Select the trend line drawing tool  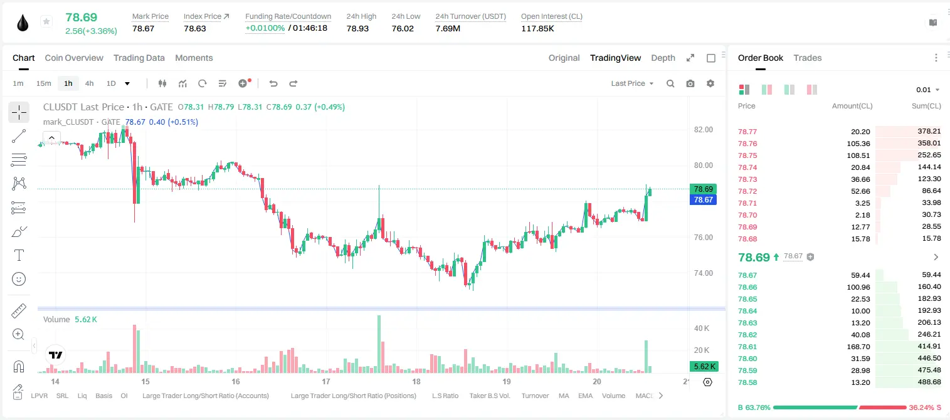click(19, 136)
